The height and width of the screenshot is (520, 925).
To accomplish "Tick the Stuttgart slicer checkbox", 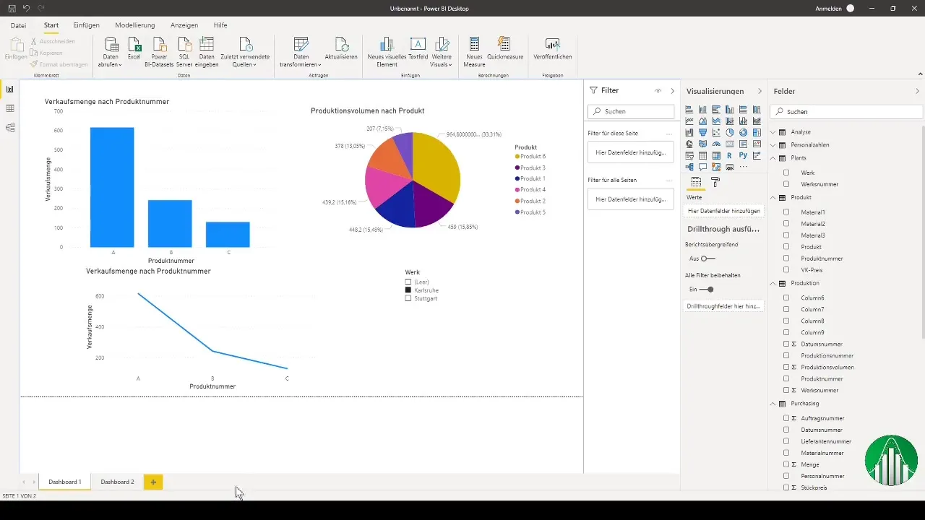I will [408, 298].
